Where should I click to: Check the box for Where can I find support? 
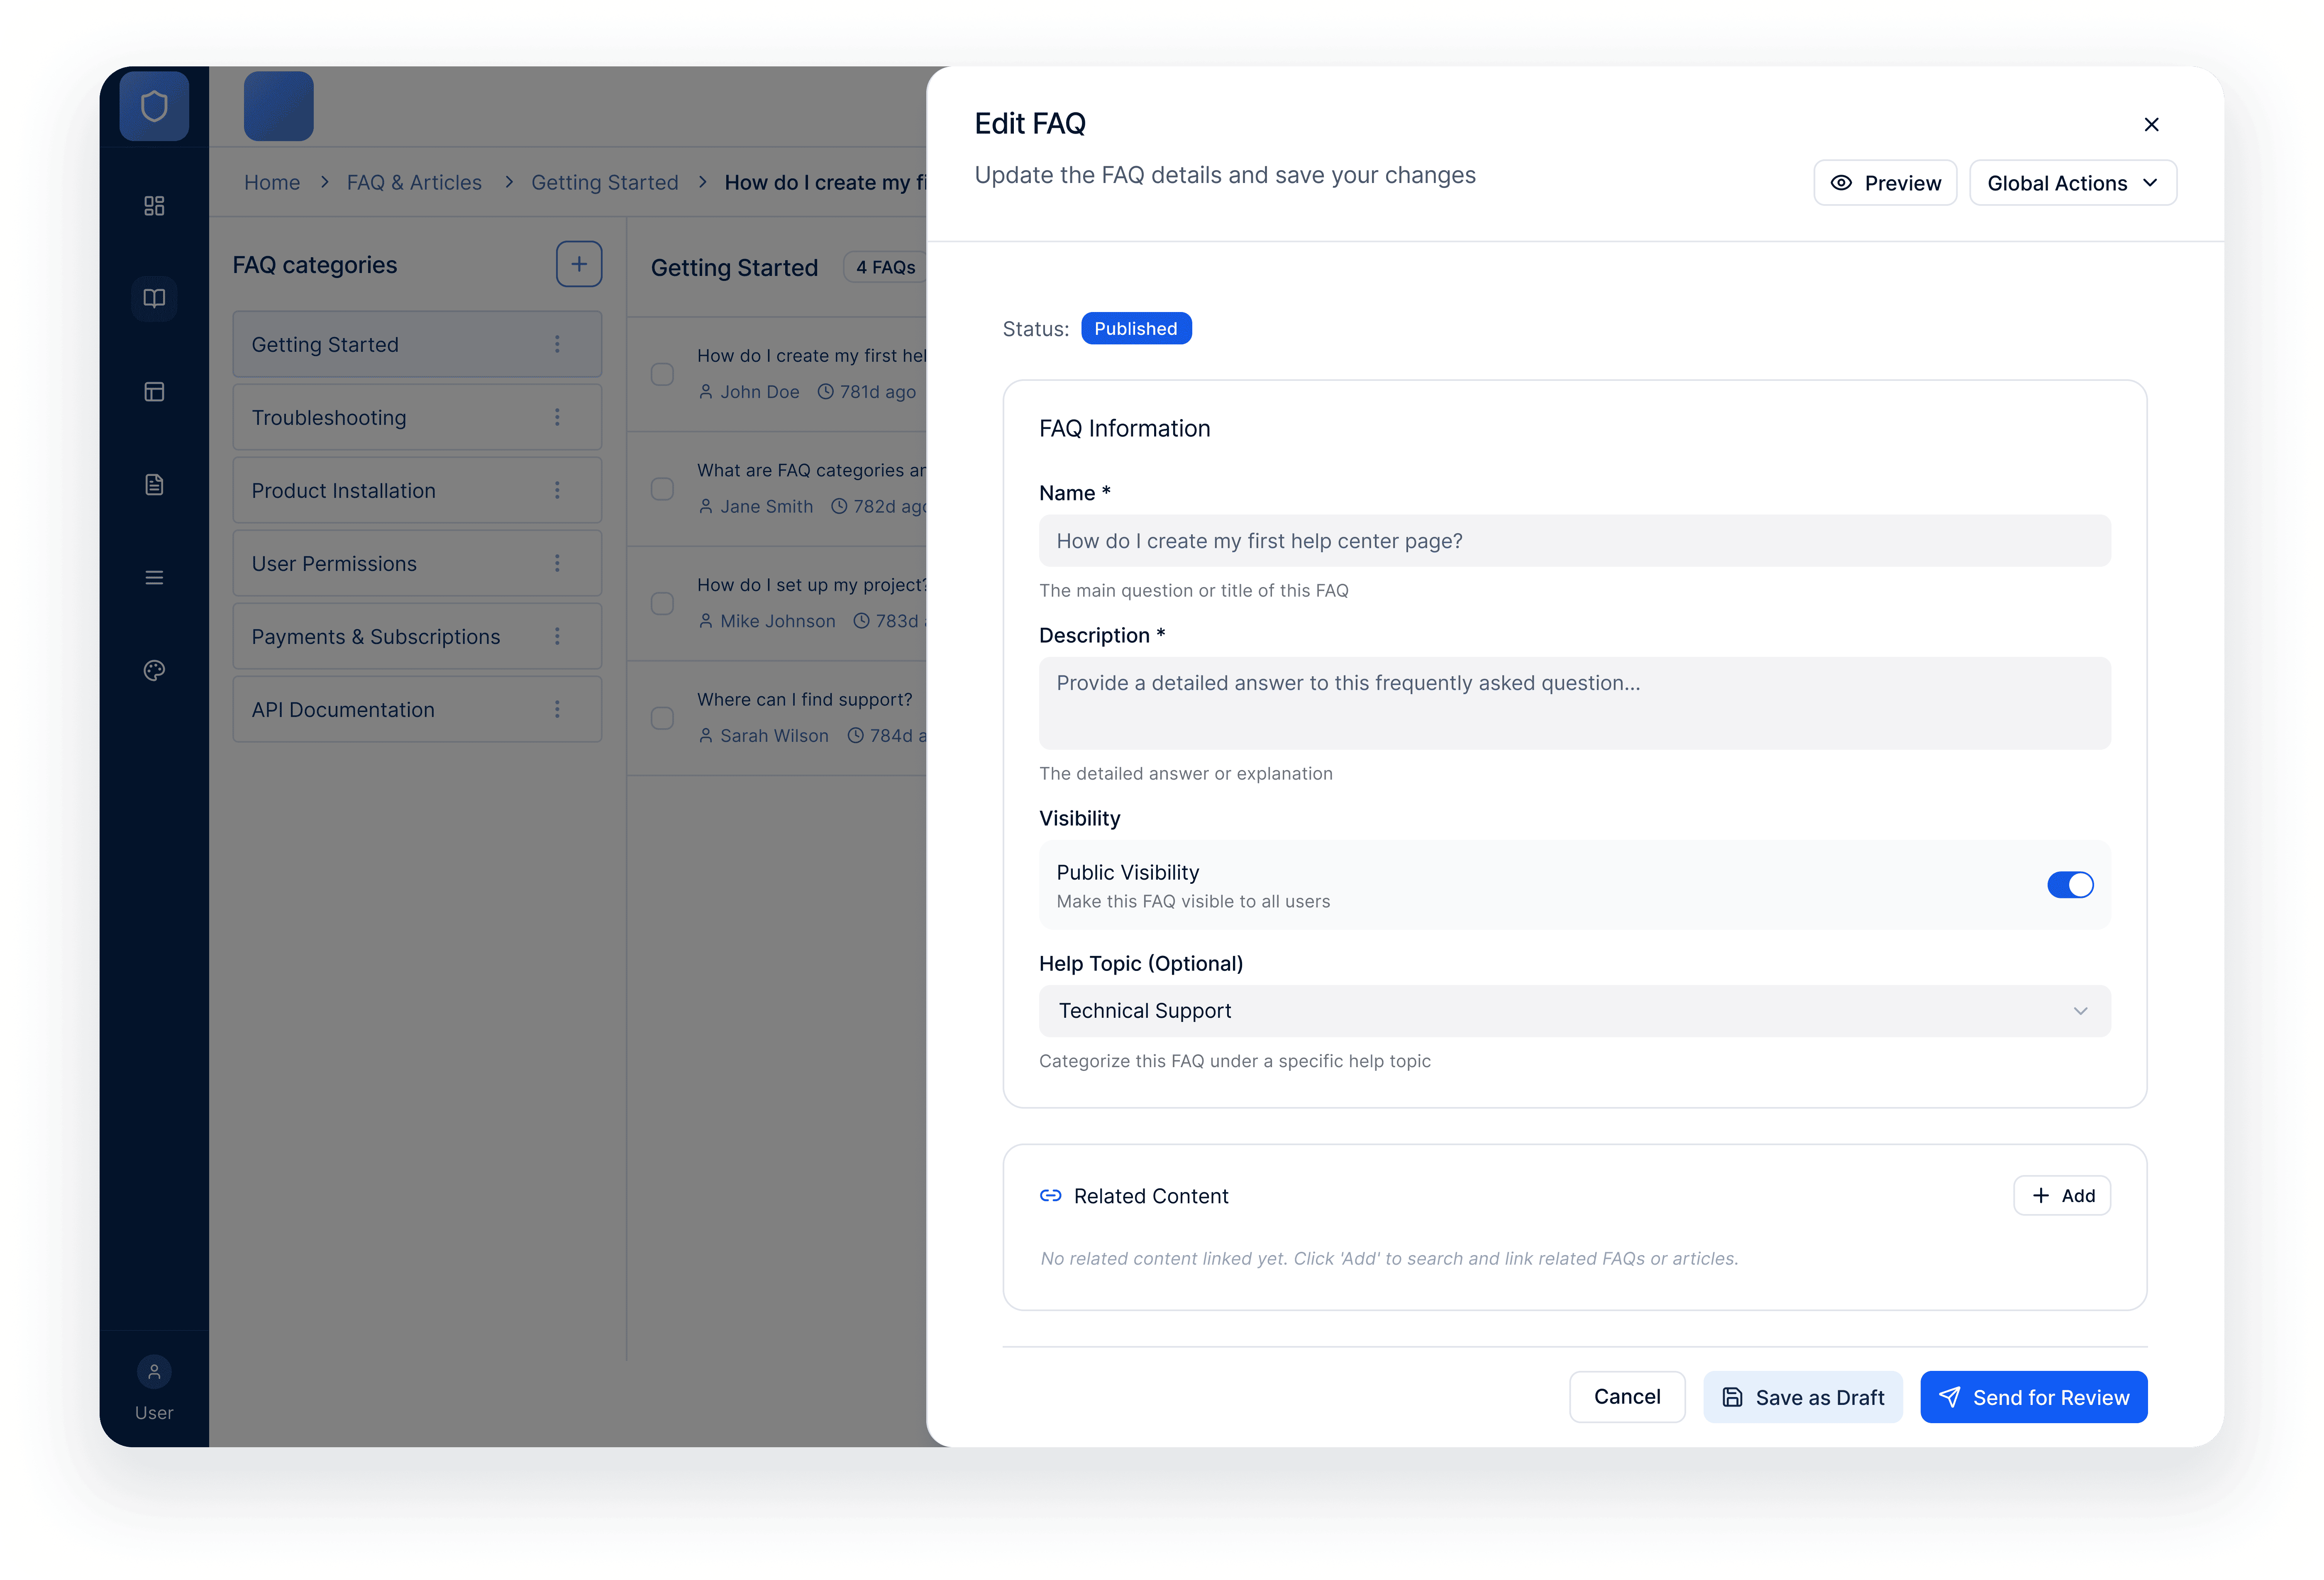662,718
